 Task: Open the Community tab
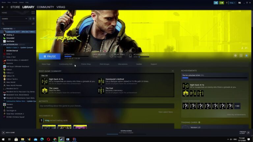tap(45, 7)
